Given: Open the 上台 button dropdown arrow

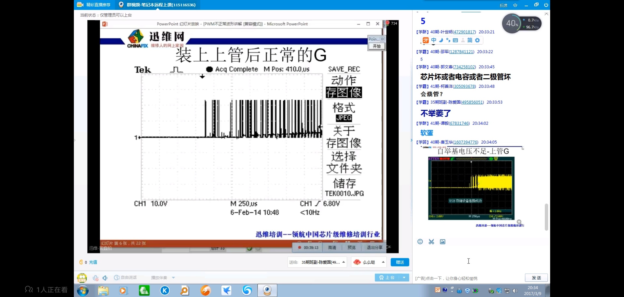Looking at the screenshot, I should [404, 277].
